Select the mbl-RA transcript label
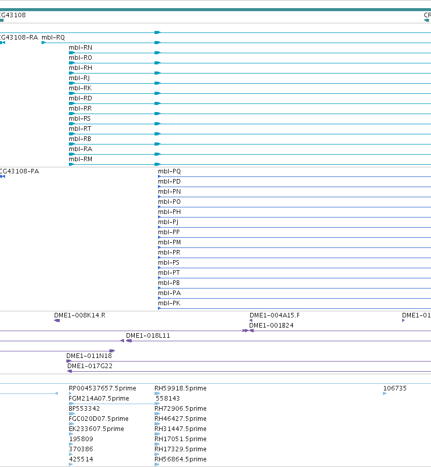This screenshot has height=467, width=431. click(x=81, y=149)
